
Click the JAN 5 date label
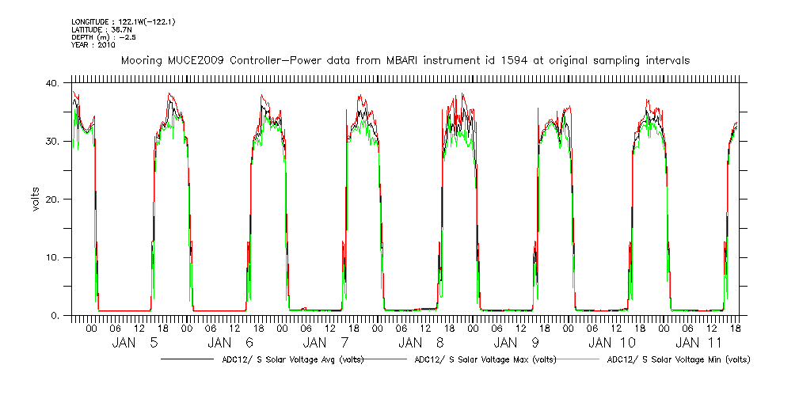[x=135, y=343]
